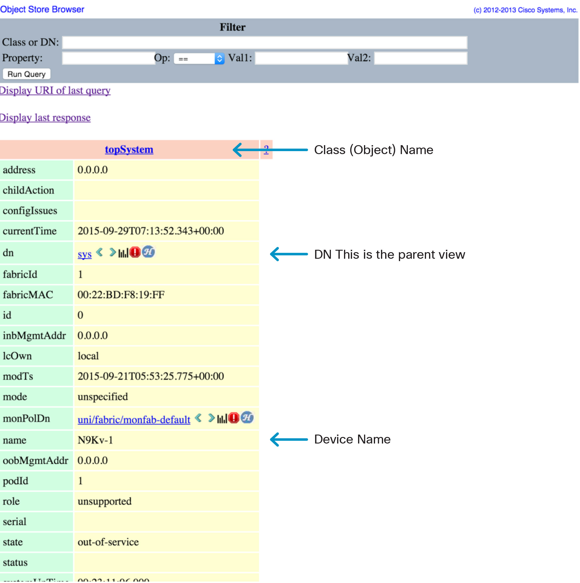Click the fabricId property label

[20, 275]
